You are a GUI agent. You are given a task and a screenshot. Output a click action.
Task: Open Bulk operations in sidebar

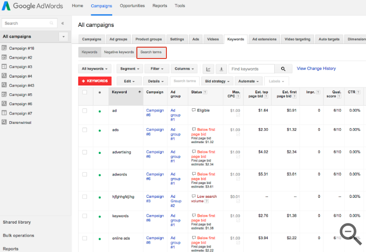tap(18, 235)
